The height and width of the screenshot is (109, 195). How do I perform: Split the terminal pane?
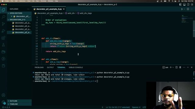[176, 67]
